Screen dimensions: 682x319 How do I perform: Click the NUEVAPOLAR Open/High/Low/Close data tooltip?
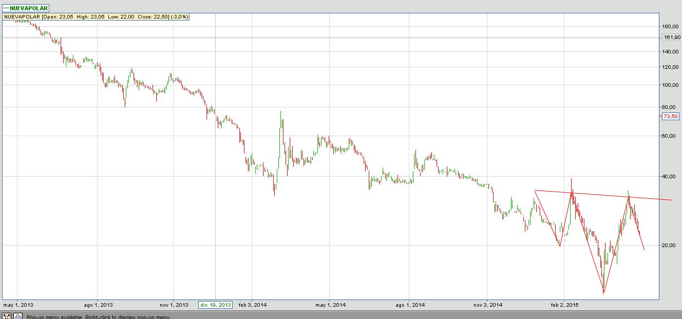click(x=97, y=17)
